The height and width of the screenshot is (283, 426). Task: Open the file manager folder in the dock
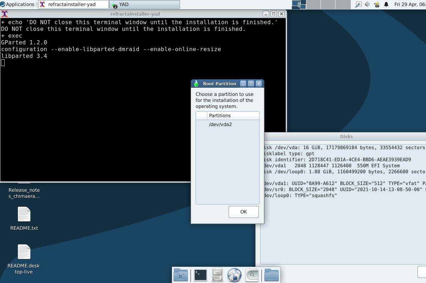click(x=271, y=274)
